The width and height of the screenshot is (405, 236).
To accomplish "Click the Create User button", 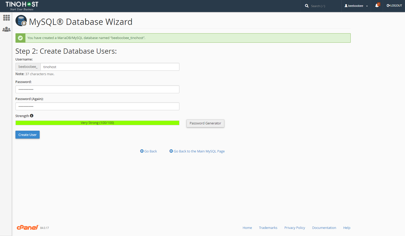I will point(28,135).
